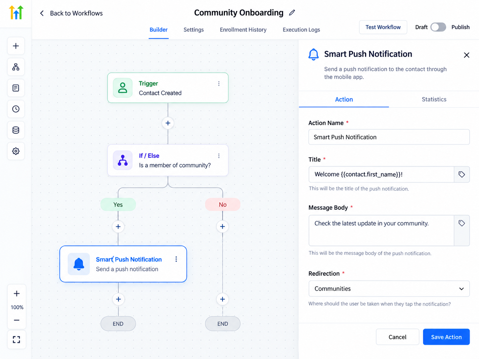
Task: Switch to the Builder tab
Action: (x=158, y=30)
